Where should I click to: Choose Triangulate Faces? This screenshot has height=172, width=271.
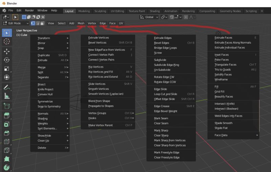[x=233, y=65]
